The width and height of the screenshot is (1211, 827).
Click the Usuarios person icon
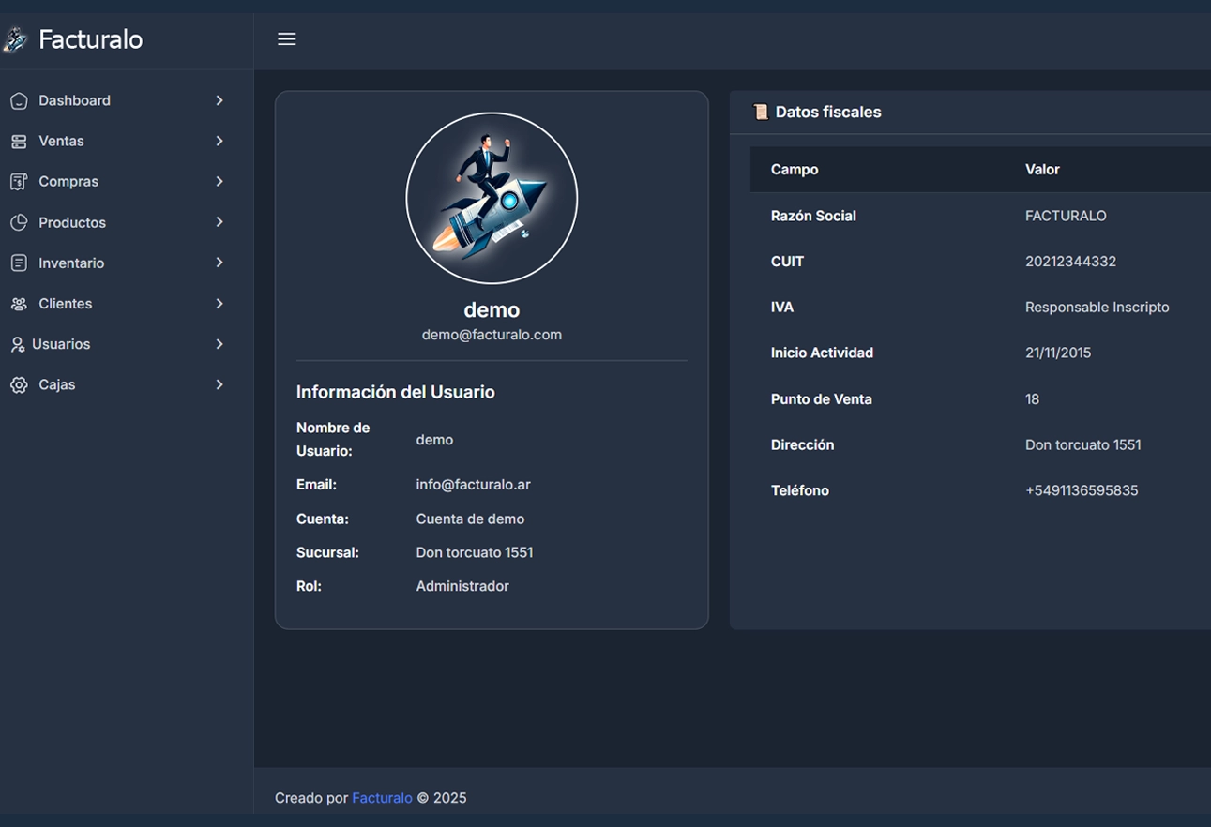pyautogui.click(x=20, y=343)
